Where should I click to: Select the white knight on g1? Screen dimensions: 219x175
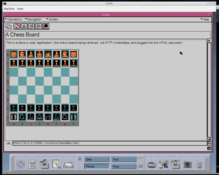pos(65,117)
